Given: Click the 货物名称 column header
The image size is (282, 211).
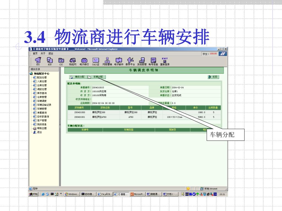Looking at the screenshot, I should click(105, 108).
